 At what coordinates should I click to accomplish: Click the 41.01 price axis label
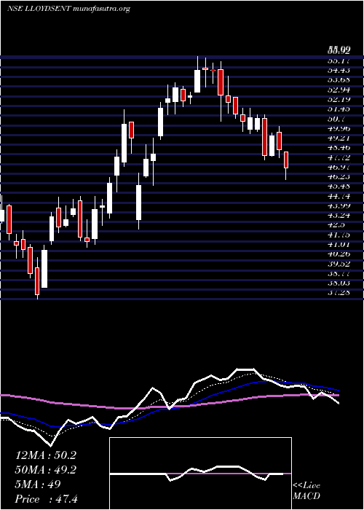(339, 244)
